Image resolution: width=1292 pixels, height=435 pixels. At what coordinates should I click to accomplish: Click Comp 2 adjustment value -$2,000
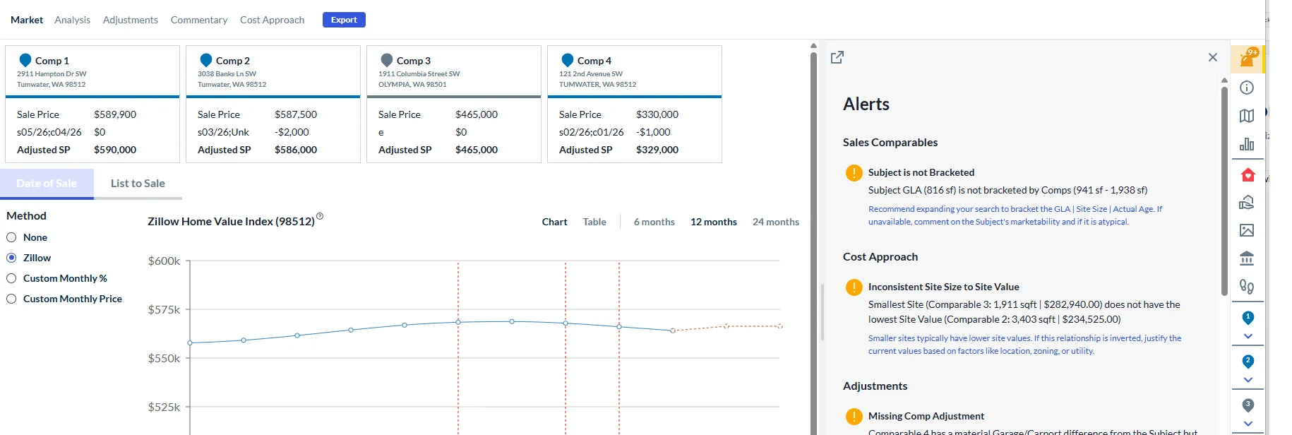click(x=292, y=132)
